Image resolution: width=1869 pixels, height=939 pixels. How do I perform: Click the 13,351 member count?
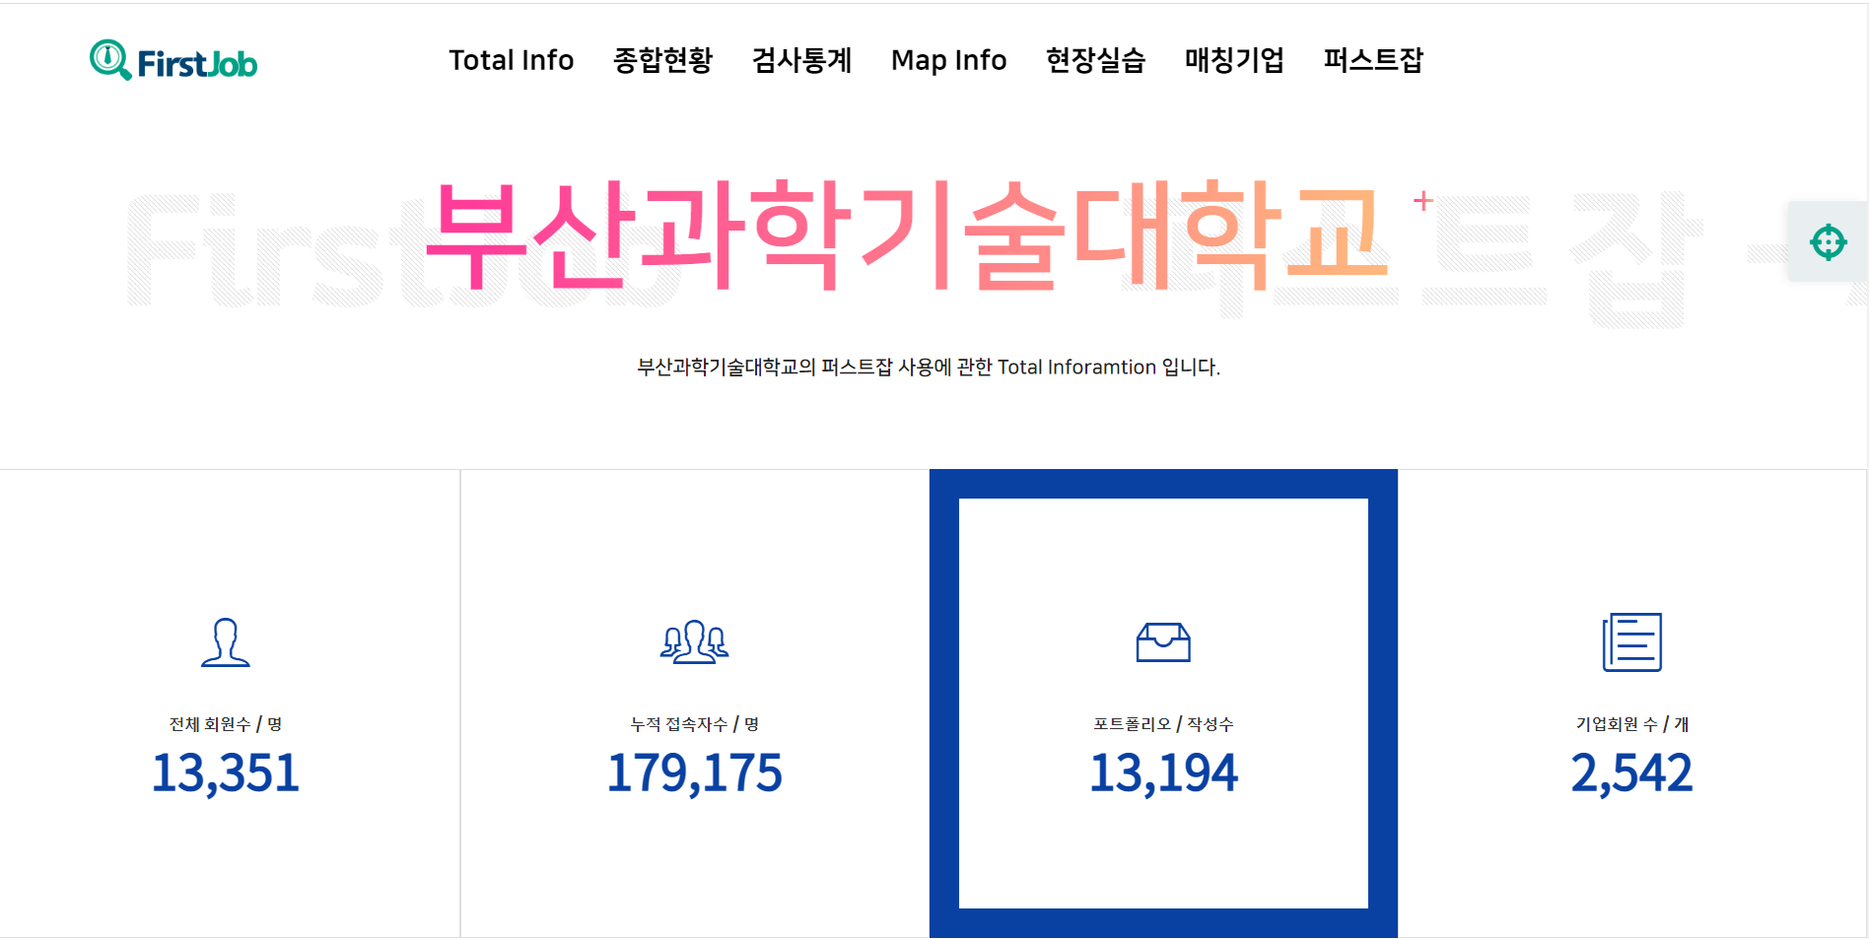coord(226,772)
